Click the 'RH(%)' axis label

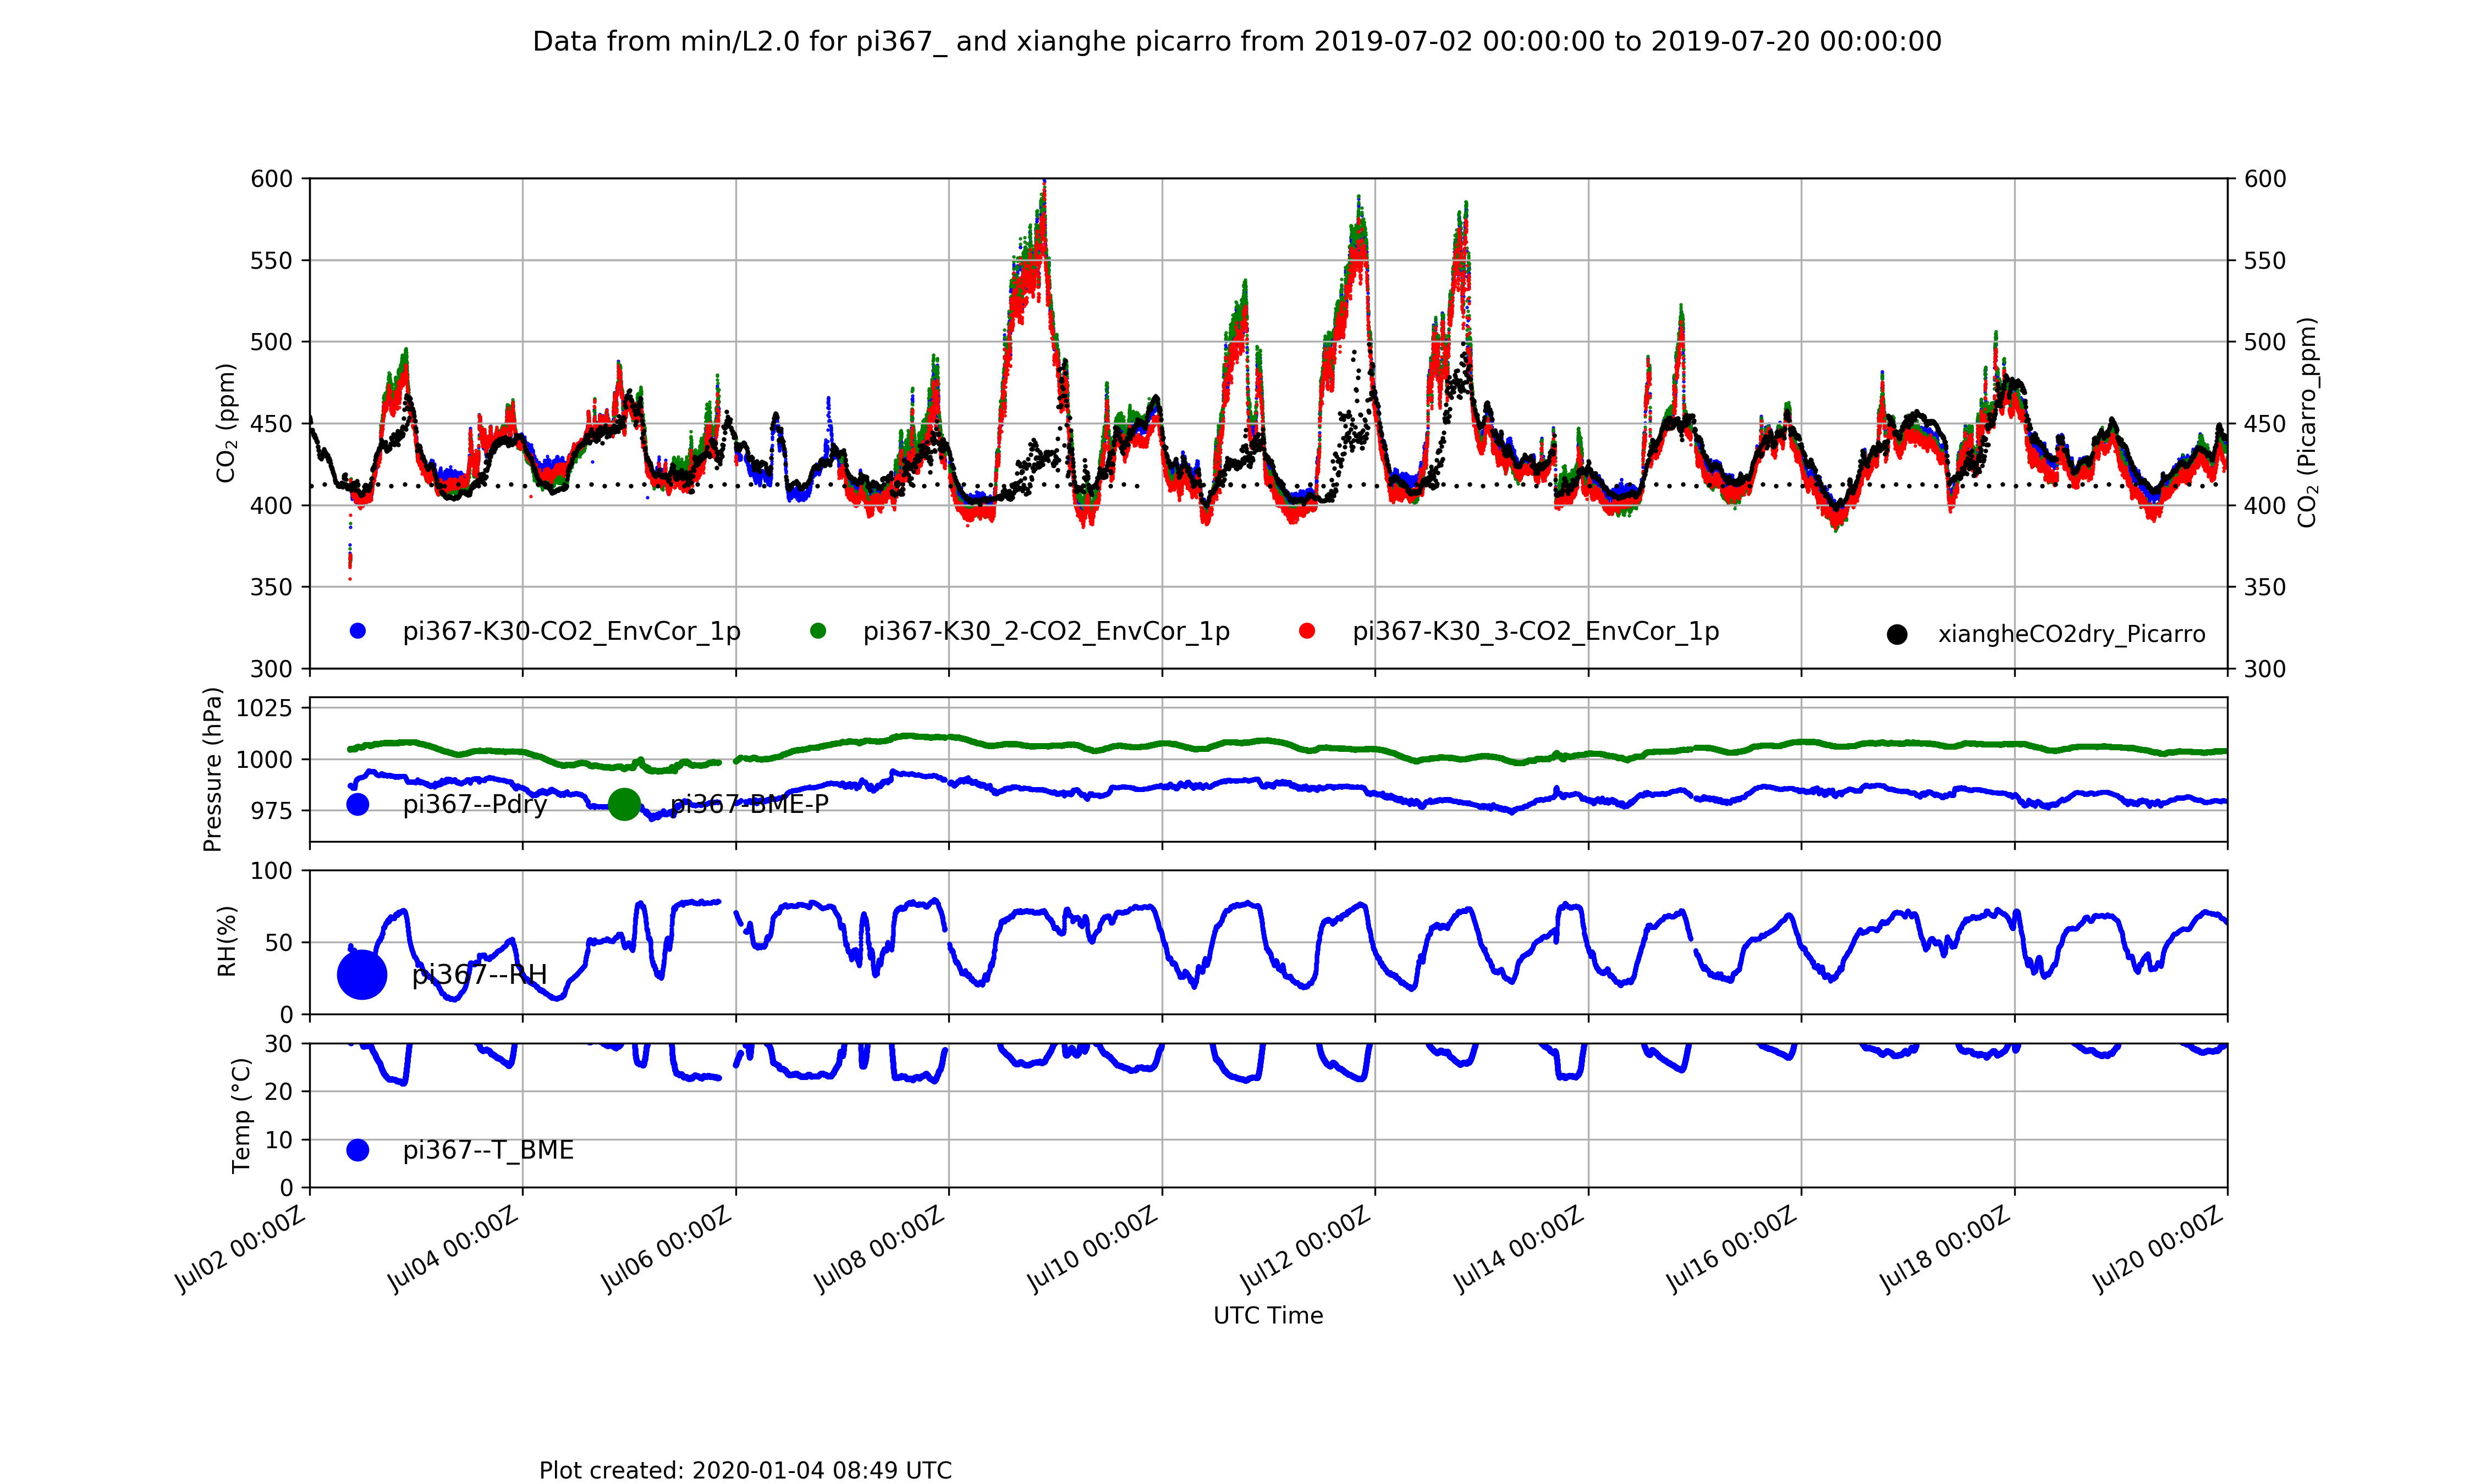[x=227, y=941]
